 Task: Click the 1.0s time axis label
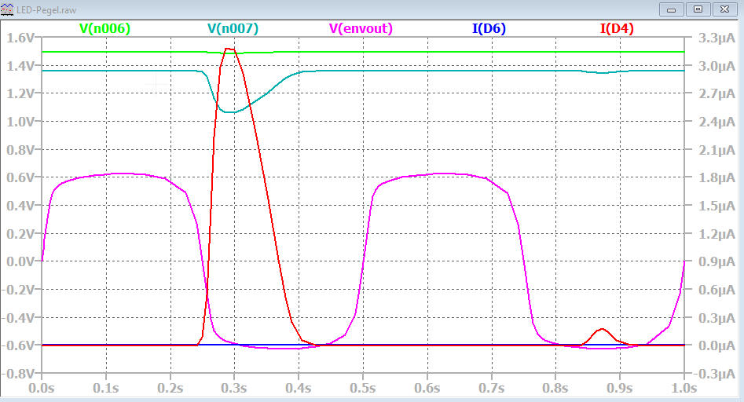pos(684,388)
